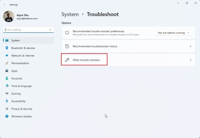The width and height of the screenshot is (200, 138).
Task: Go to Gaming settings
Action: coord(28,93)
